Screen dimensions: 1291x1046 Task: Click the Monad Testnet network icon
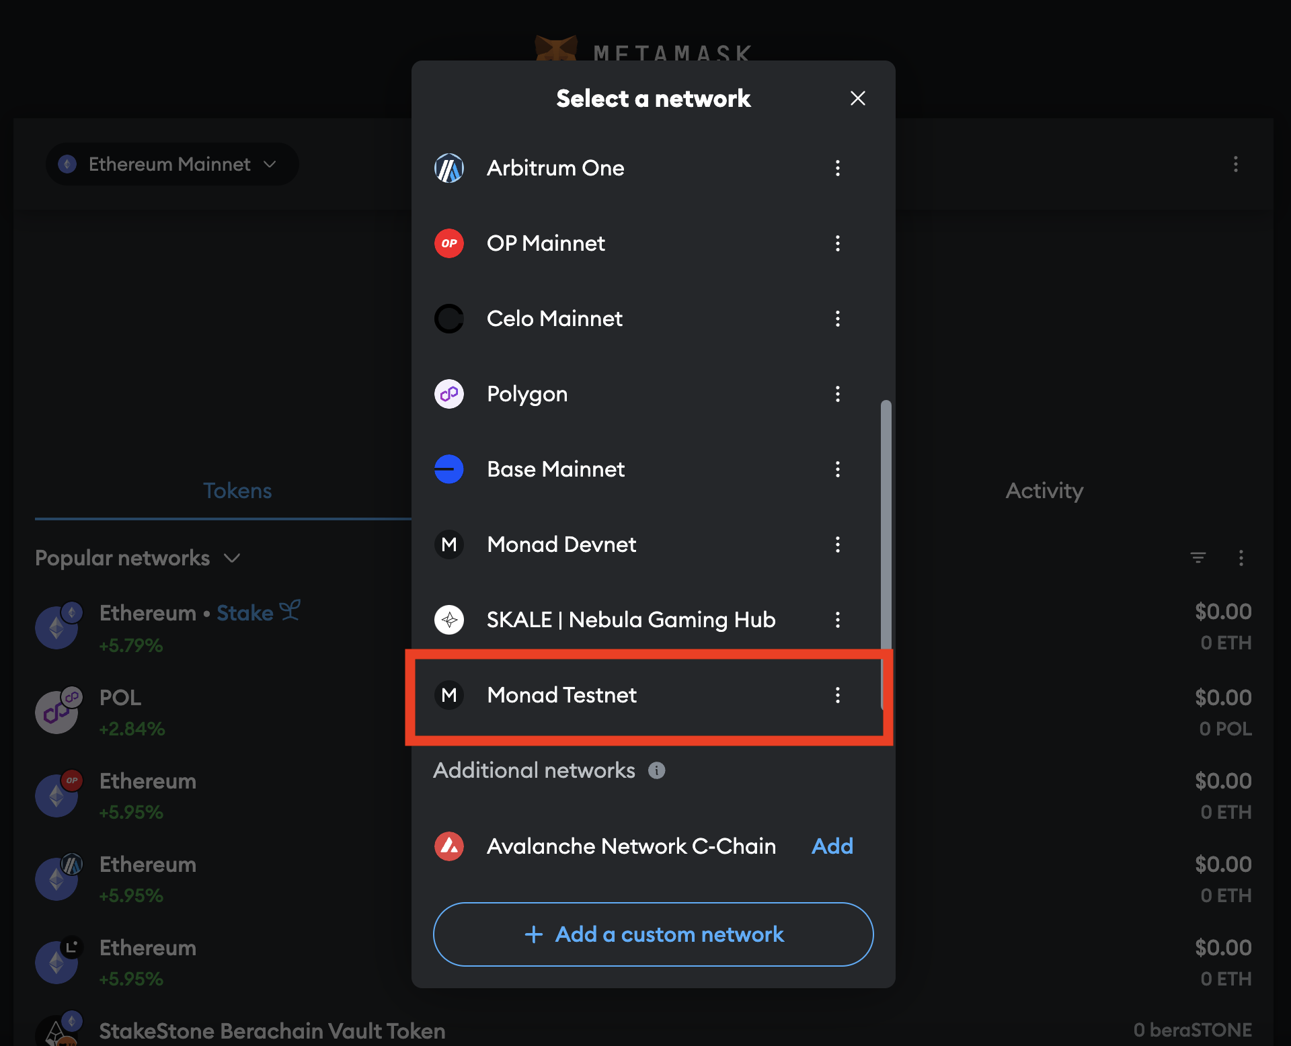click(x=449, y=695)
